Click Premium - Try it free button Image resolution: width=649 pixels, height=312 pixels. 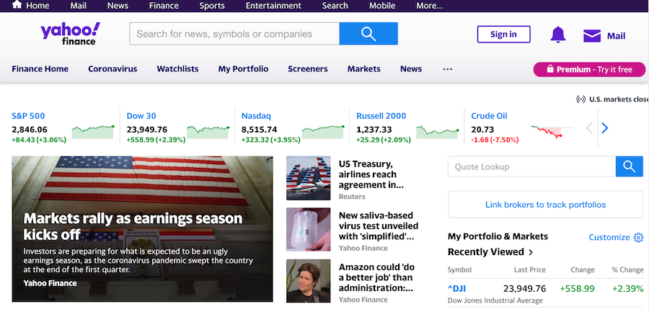pos(589,69)
